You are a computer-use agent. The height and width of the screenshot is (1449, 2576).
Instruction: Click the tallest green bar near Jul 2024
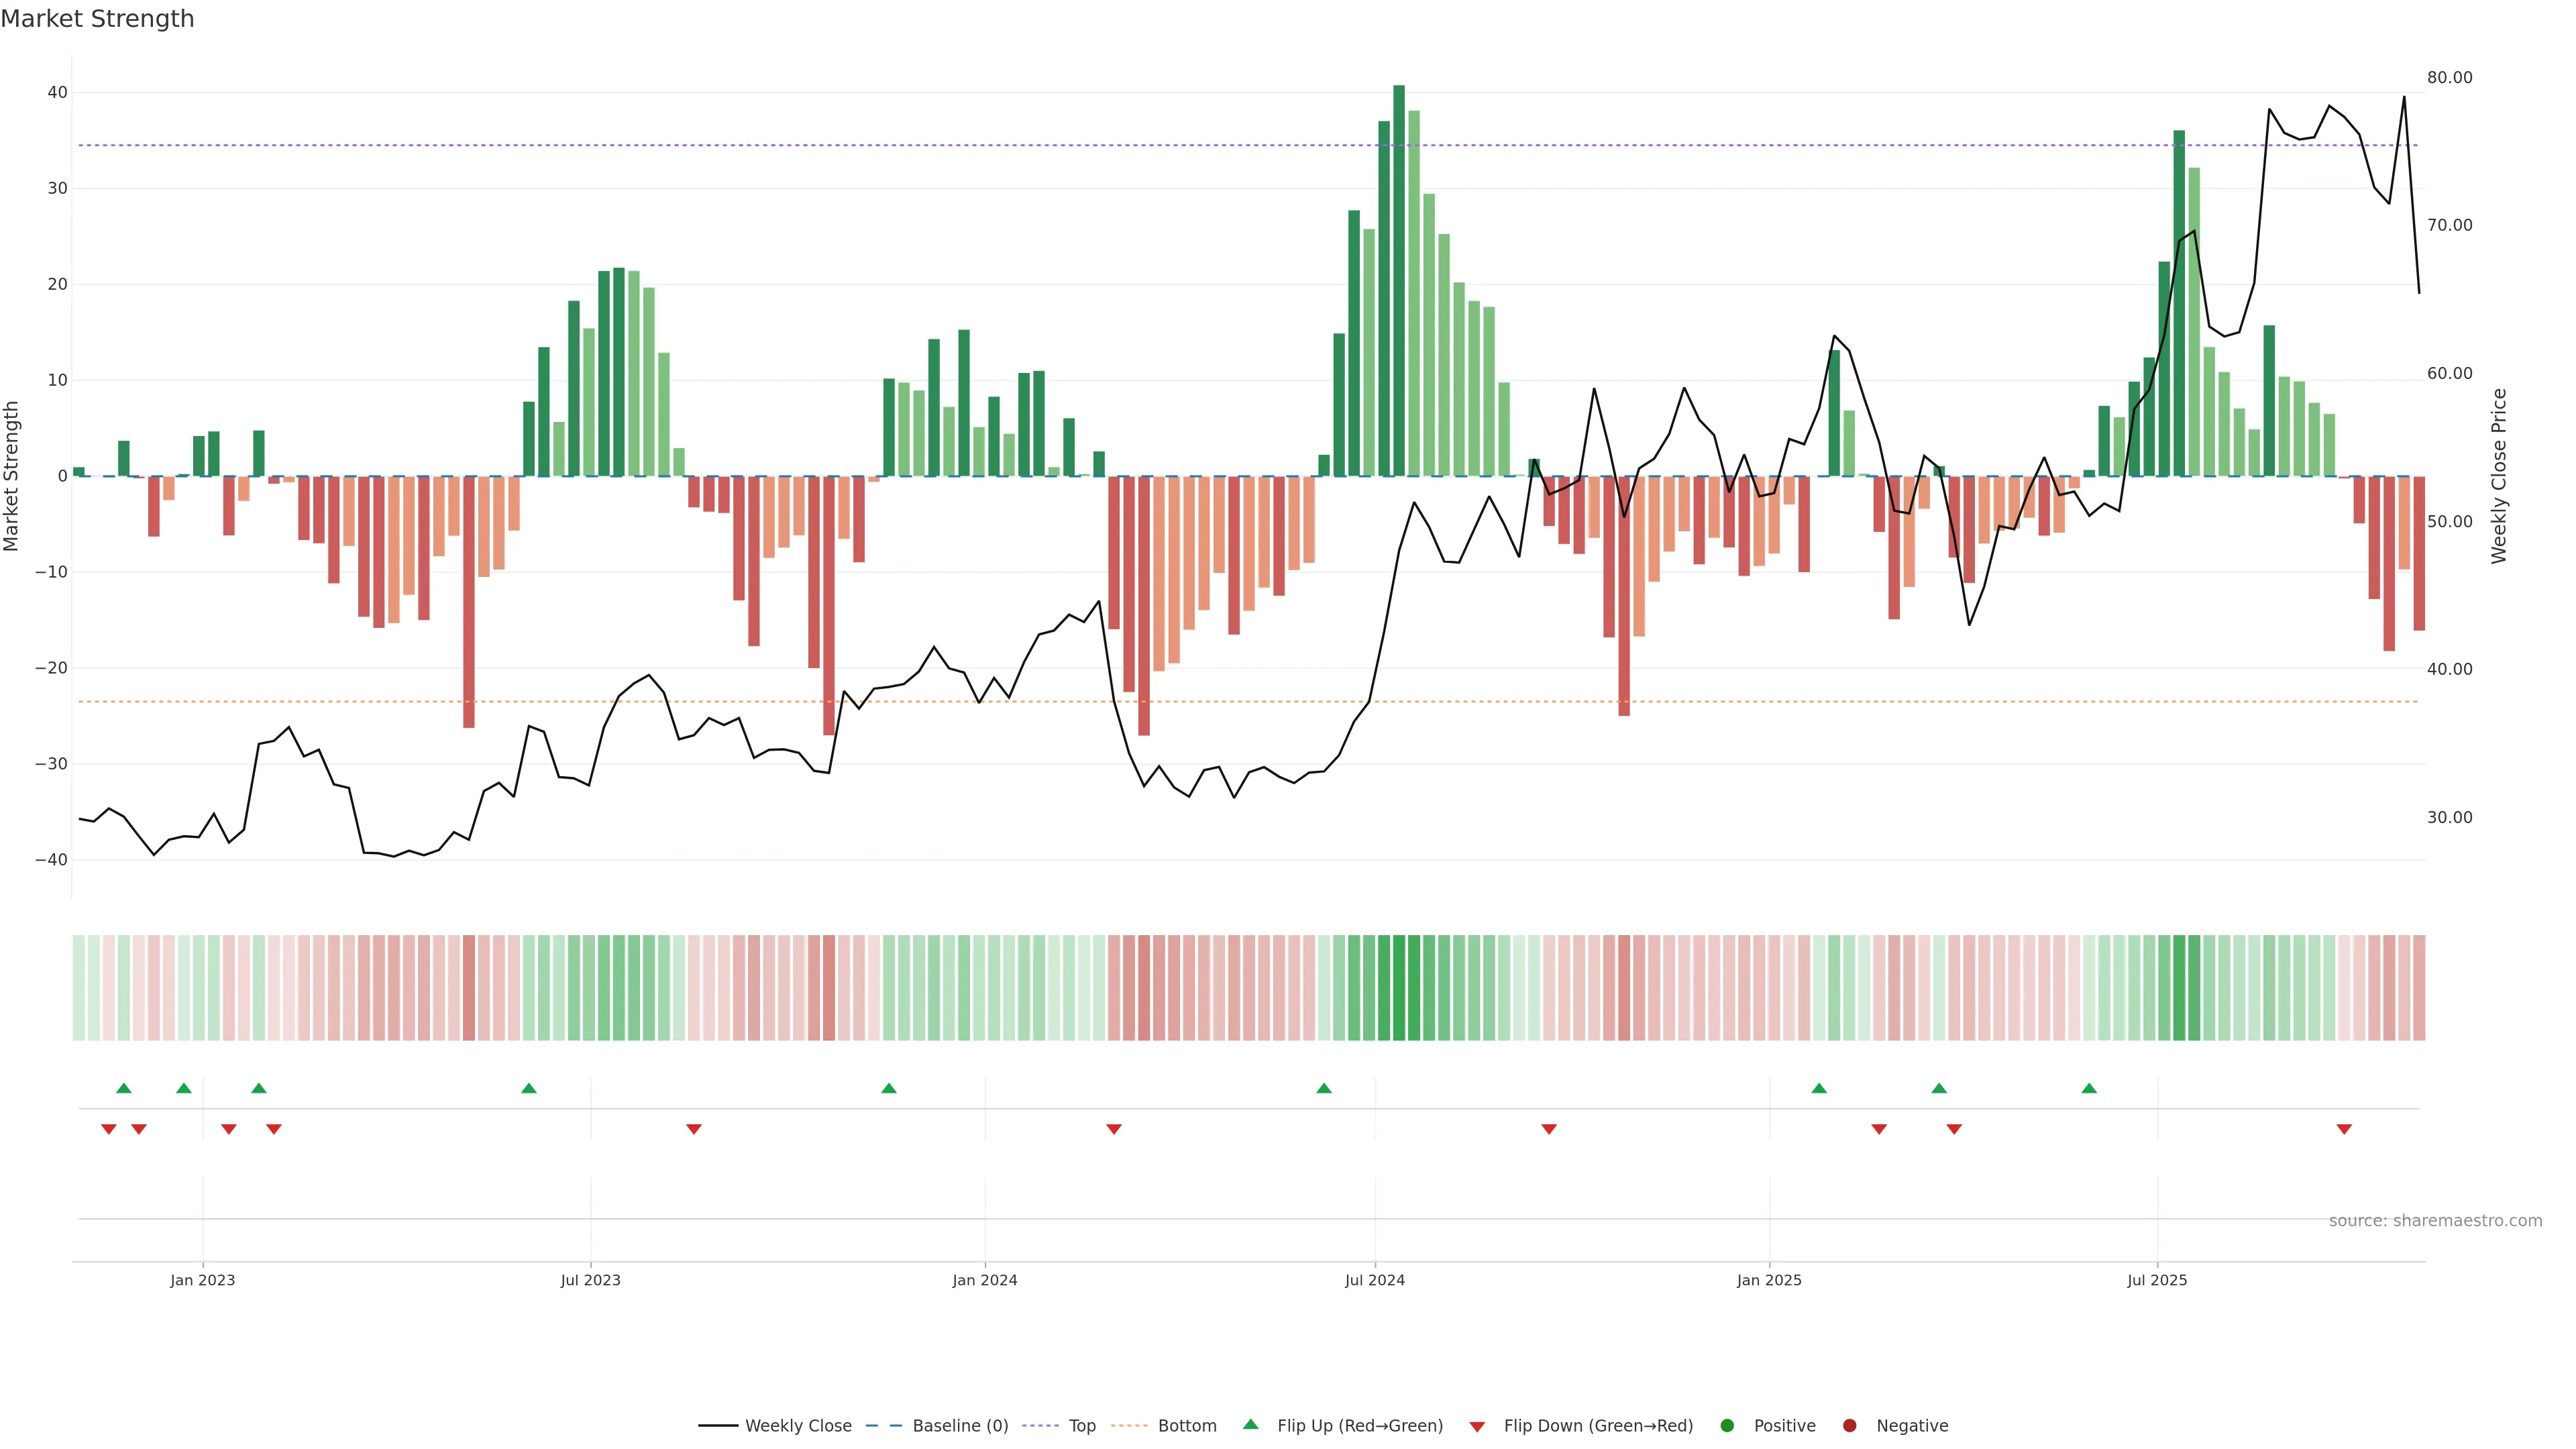[x=1399, y=280]
